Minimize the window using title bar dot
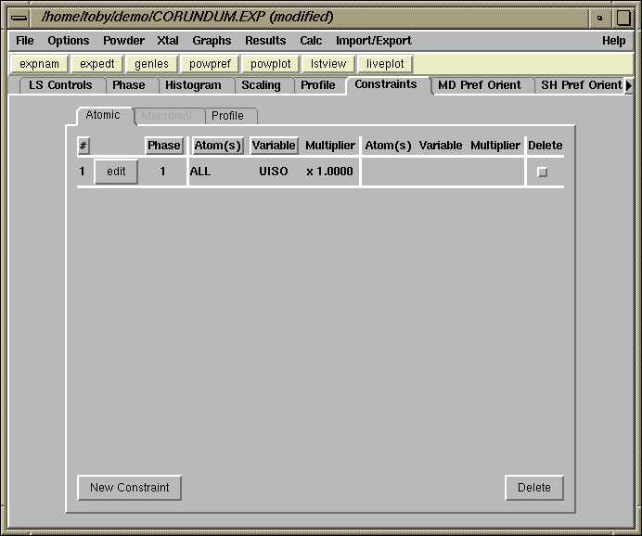 [x=600, y=18]
